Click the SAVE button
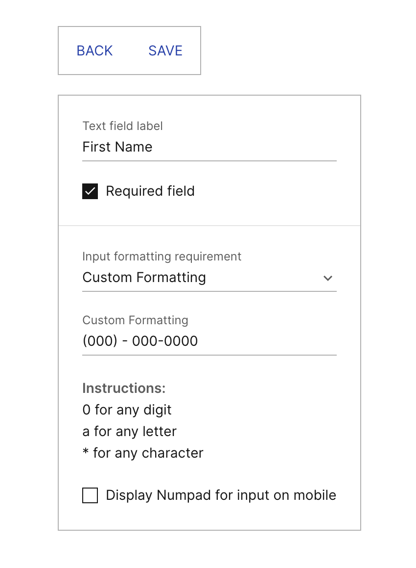The width and height of the screenshot is (416, 568). 165,51
